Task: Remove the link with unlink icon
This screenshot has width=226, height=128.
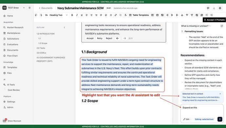Action: tap(121, 15)
